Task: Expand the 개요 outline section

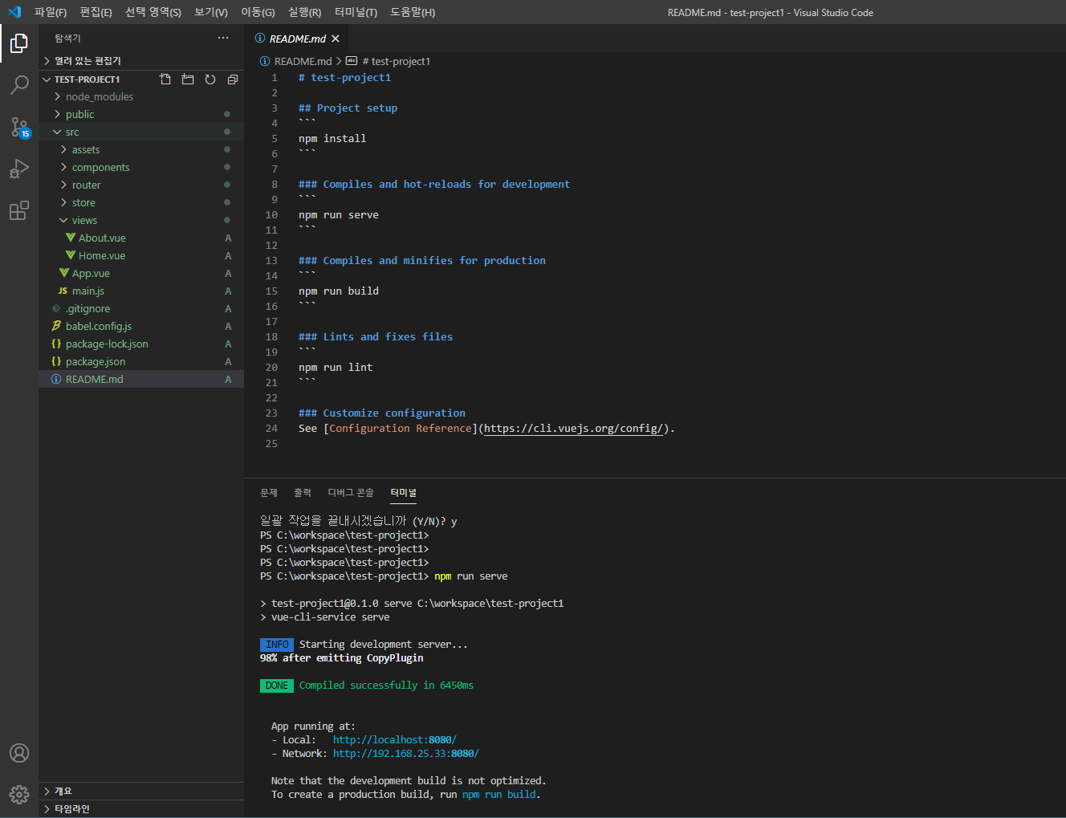Action: (x=141, y=791)
